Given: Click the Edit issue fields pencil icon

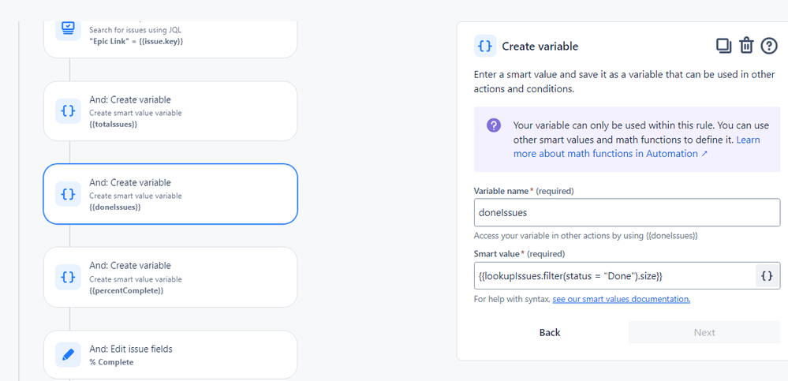Looking at the screenshot, I should tap(68, 355).
